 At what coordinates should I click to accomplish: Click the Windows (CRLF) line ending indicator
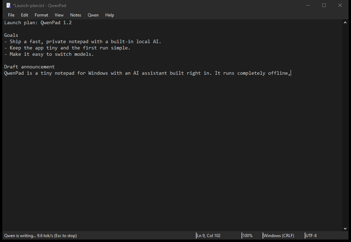coord(279,236)
